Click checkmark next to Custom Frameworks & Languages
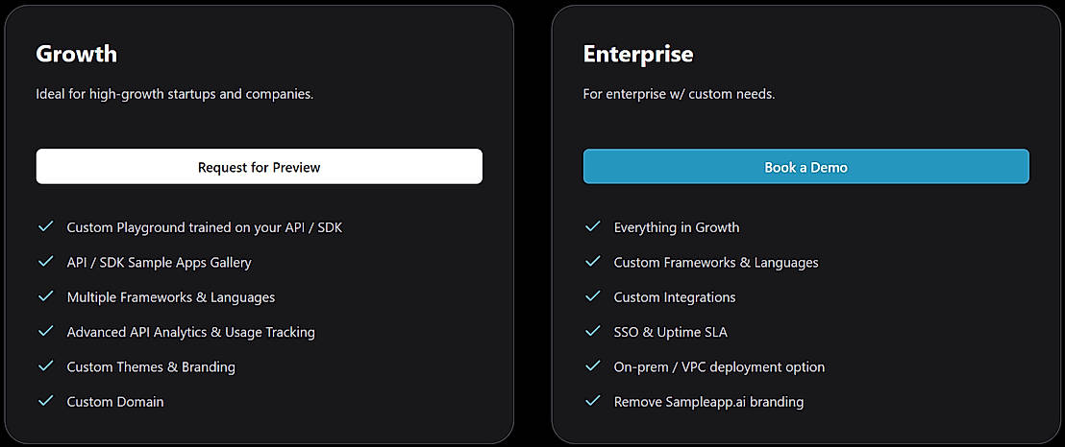 593,261
